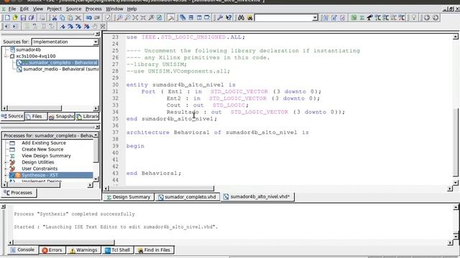Switch to the Errors tab
The height and width of the screenshot is (258, 460).
(52, 250)
